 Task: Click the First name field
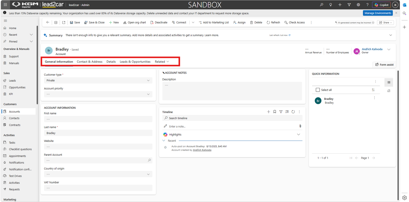[98, 119]
